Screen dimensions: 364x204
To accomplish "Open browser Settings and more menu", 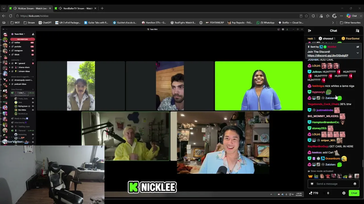I will pyautogui.click(x=341, y=16).
